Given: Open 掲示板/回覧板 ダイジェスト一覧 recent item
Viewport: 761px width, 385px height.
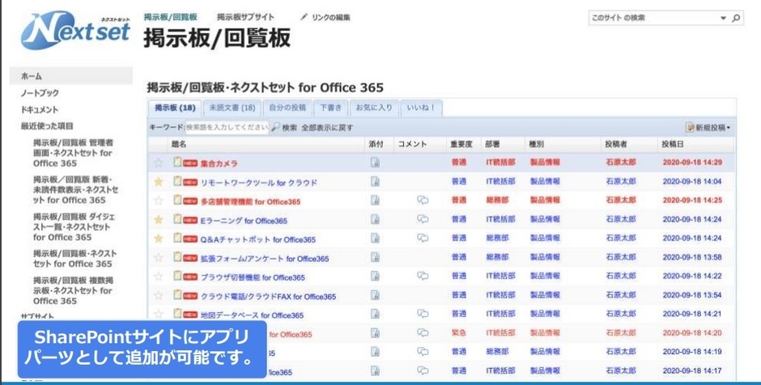Looking at the screenshot, I should pos(74,227).
